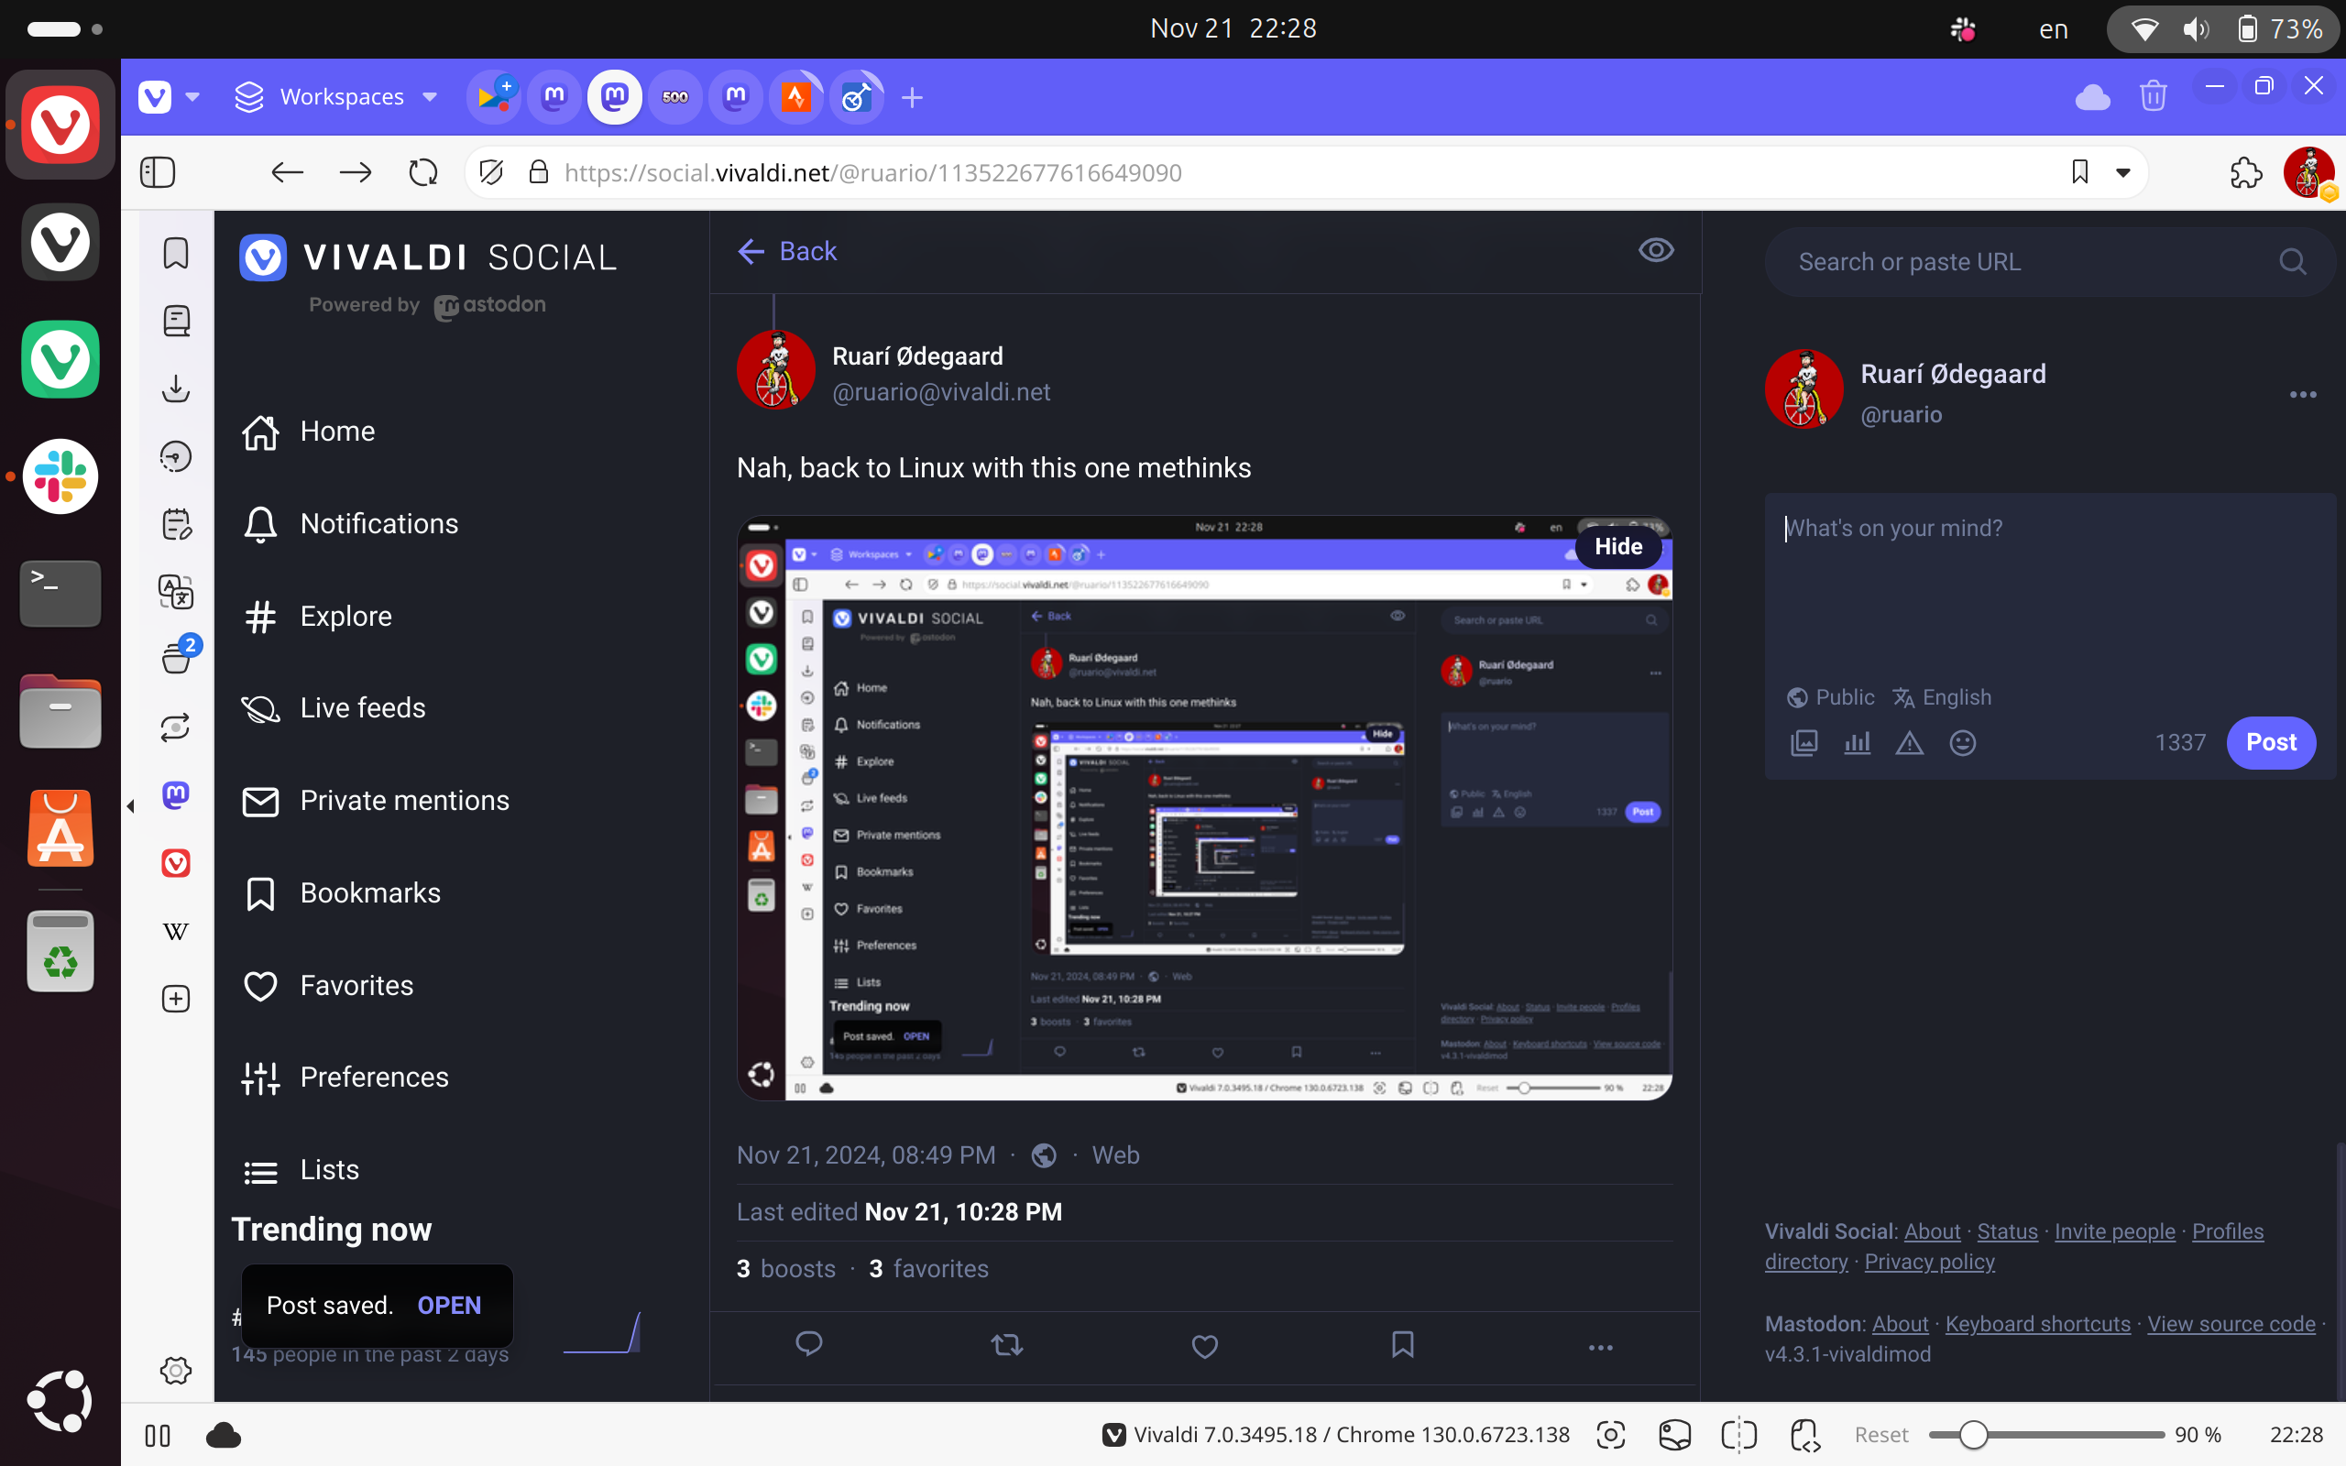Screen dimensions: 2346x1466
Task: Select the first tab with plus badge
Action: click(x=495, y=97)
